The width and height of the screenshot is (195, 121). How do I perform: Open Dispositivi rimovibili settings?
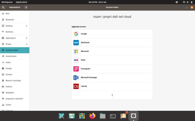(x=15, y=99)
